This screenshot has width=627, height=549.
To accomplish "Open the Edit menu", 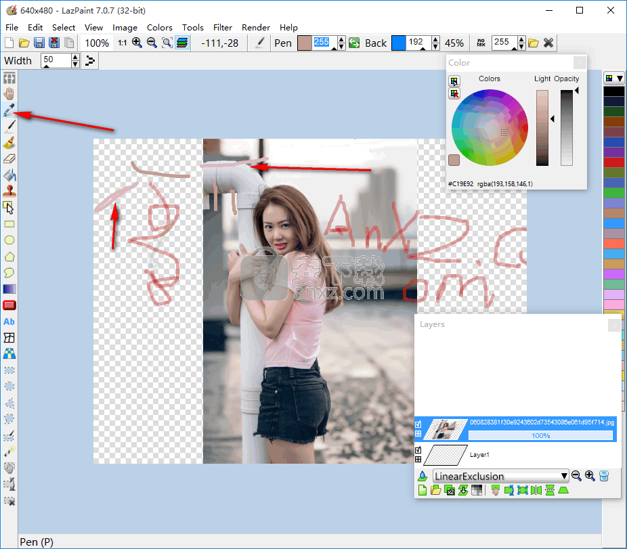I will point(35,27).
